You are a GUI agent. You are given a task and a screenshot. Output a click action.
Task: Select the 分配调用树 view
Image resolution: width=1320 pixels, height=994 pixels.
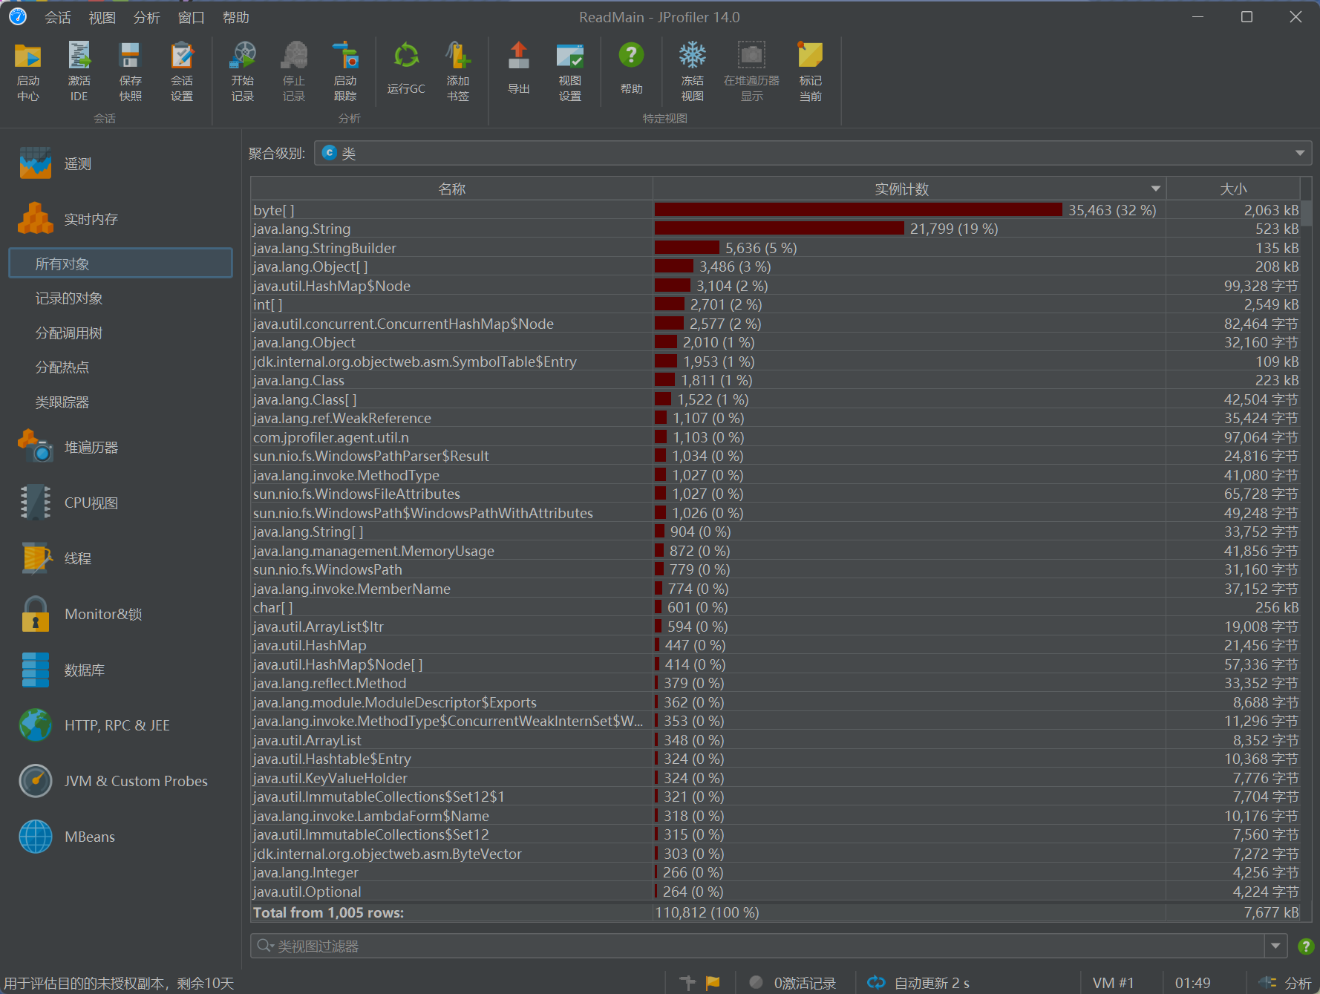point(69,333)
